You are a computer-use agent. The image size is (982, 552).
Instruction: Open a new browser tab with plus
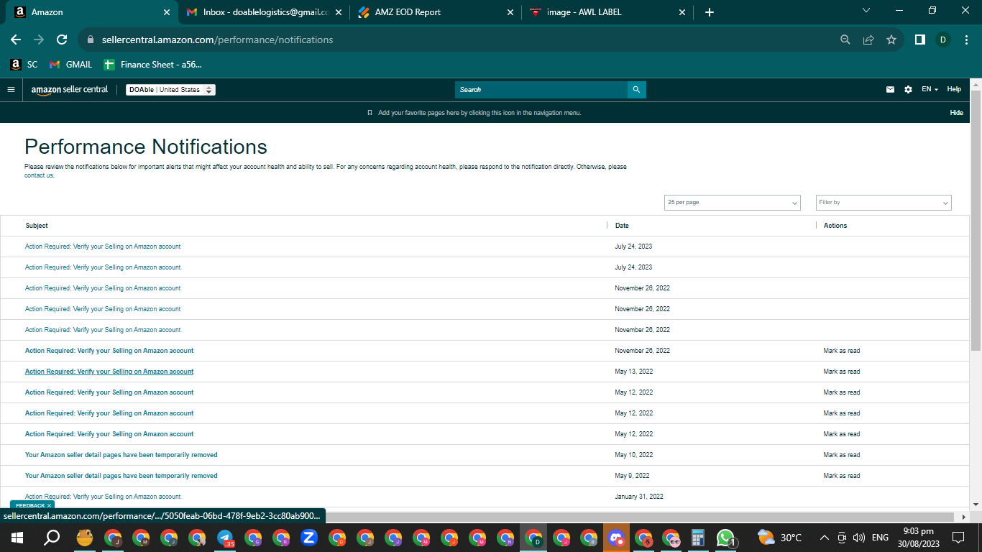coord(710,12)
